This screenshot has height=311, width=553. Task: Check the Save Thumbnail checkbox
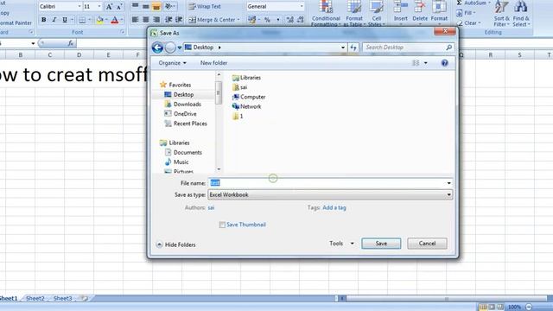[x=222, y=225]
